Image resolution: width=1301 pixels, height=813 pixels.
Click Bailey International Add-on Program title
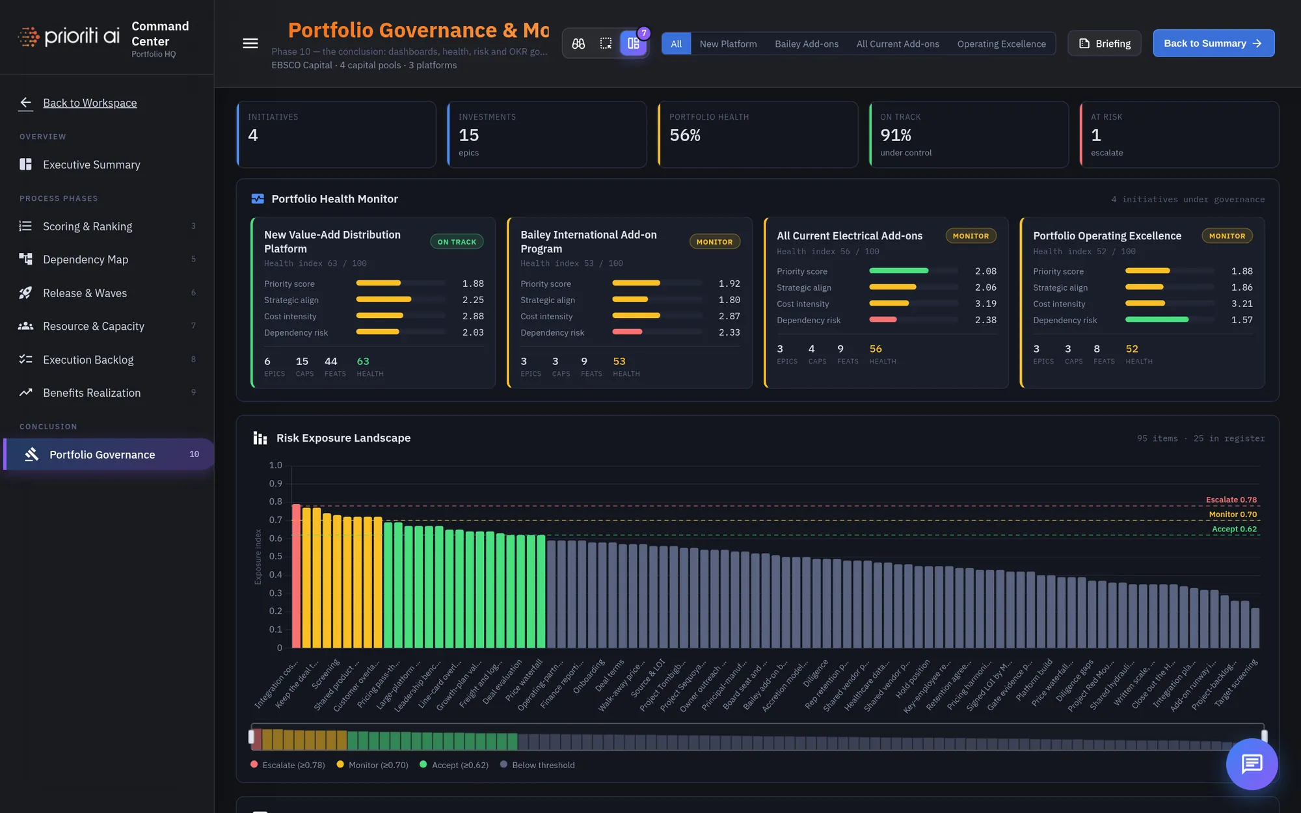588,242
